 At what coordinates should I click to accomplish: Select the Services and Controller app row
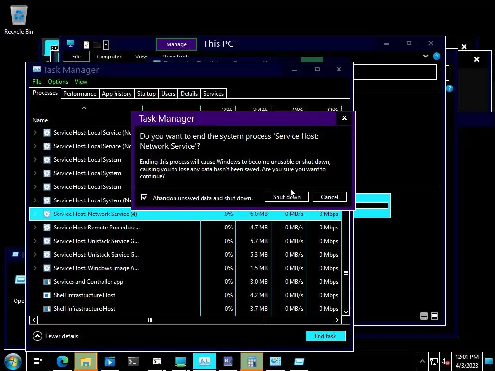click(x=186, y=282)
